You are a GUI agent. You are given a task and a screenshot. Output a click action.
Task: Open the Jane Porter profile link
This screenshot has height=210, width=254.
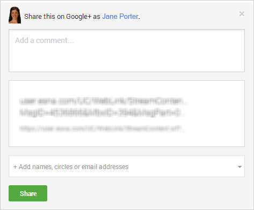(x=120, y=17)
